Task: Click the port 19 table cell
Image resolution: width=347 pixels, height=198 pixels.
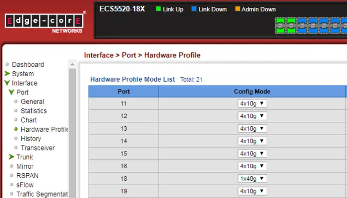Action: (x=124, y=191)
